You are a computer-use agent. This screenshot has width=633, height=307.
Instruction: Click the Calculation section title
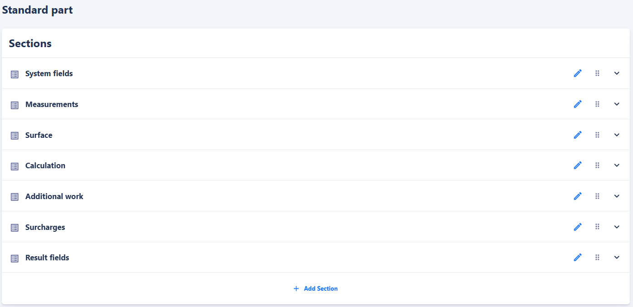click(x=45, y=166)
